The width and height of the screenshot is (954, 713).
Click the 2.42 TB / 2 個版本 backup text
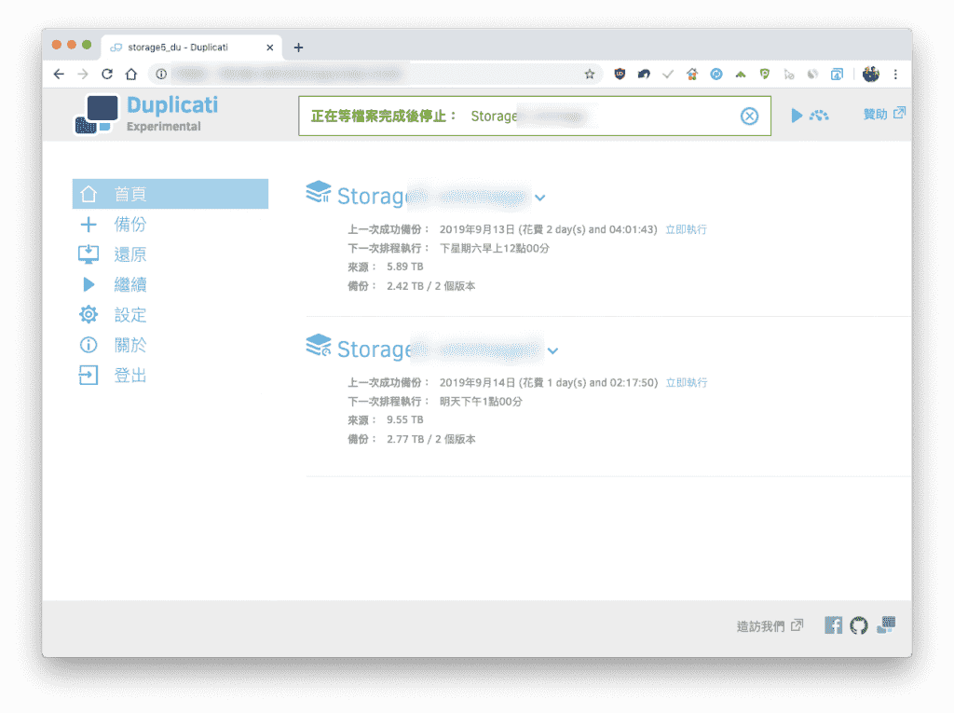click(x=430, y=286)
